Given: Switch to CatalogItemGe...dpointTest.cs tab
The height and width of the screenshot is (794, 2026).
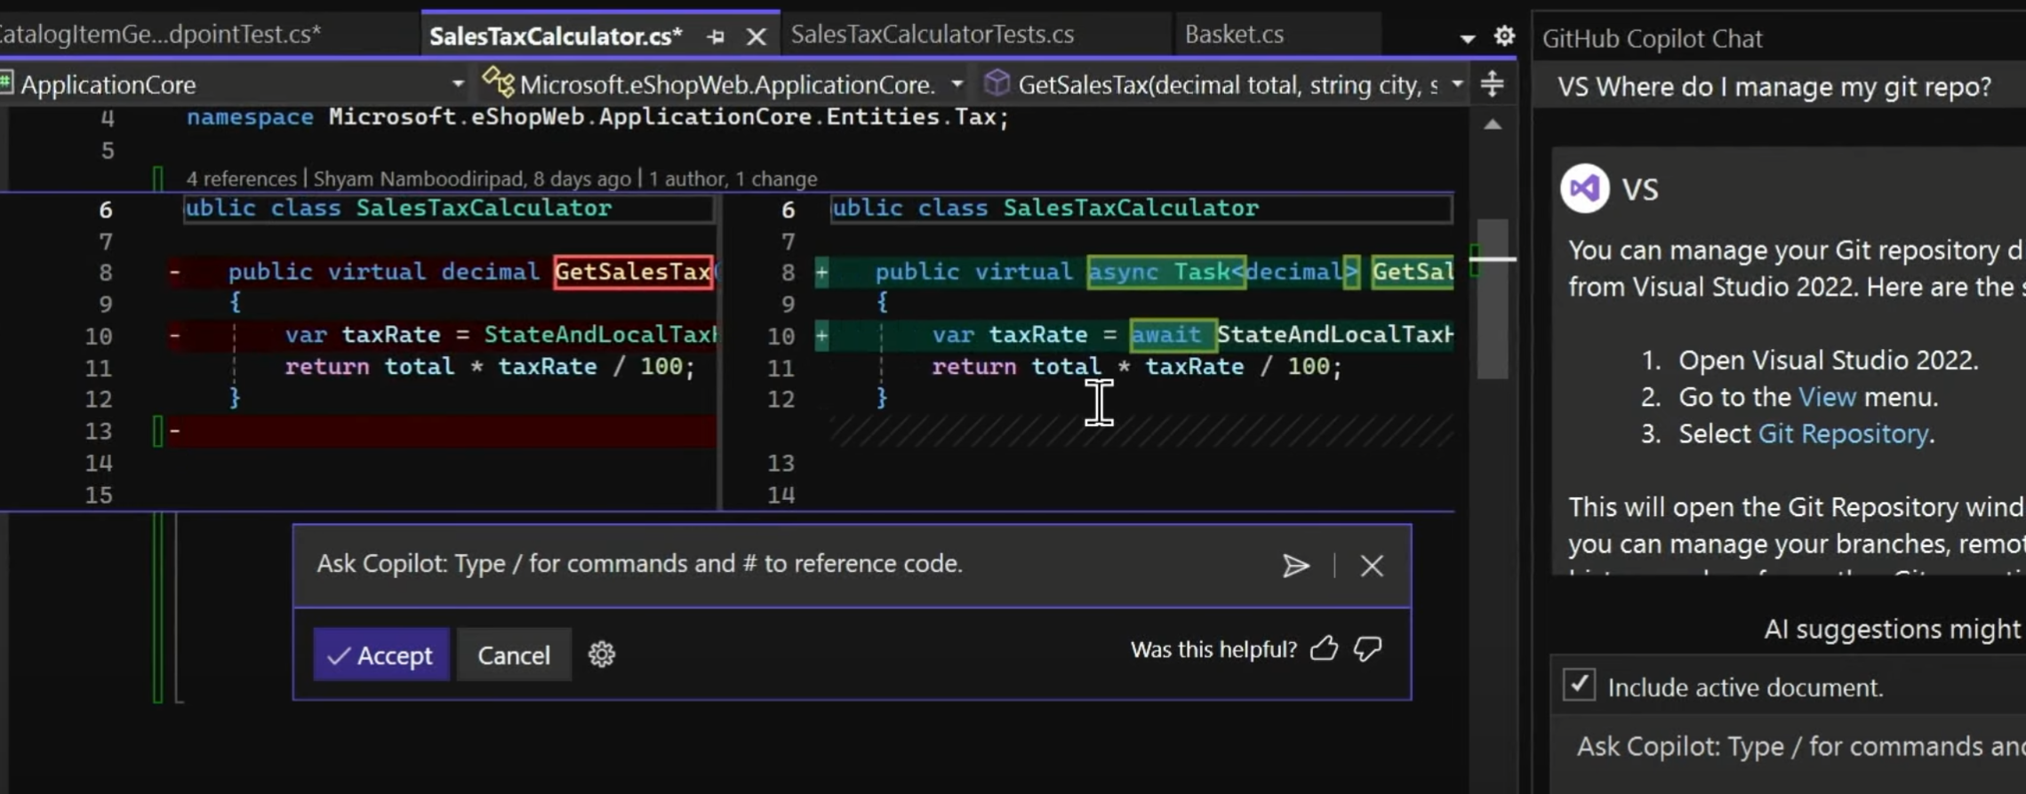Looking at the screenshot, I should pos(161,35).
